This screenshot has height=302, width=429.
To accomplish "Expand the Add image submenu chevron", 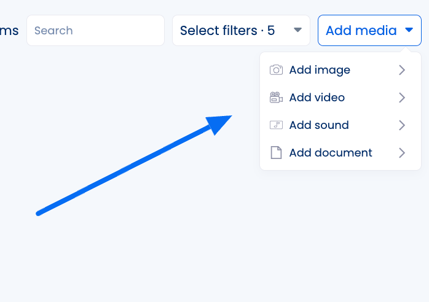I will (401, 70).
